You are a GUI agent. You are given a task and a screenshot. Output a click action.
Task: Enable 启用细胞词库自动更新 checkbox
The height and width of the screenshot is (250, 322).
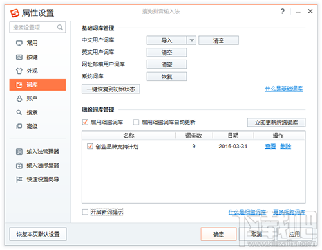point(136,122)
